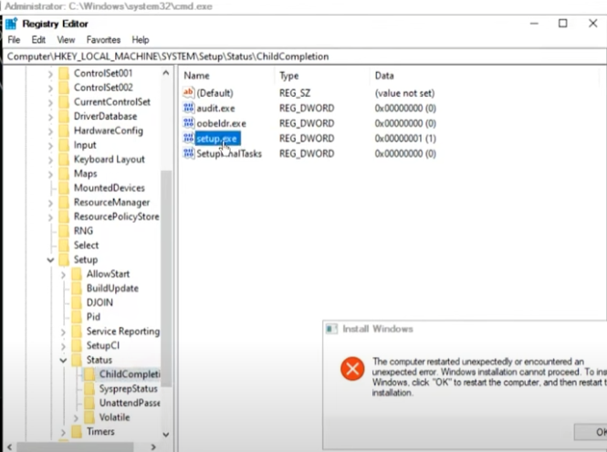Collapse the Setup tree node
This screenshot has width=607, height=452.
[50, 260]
